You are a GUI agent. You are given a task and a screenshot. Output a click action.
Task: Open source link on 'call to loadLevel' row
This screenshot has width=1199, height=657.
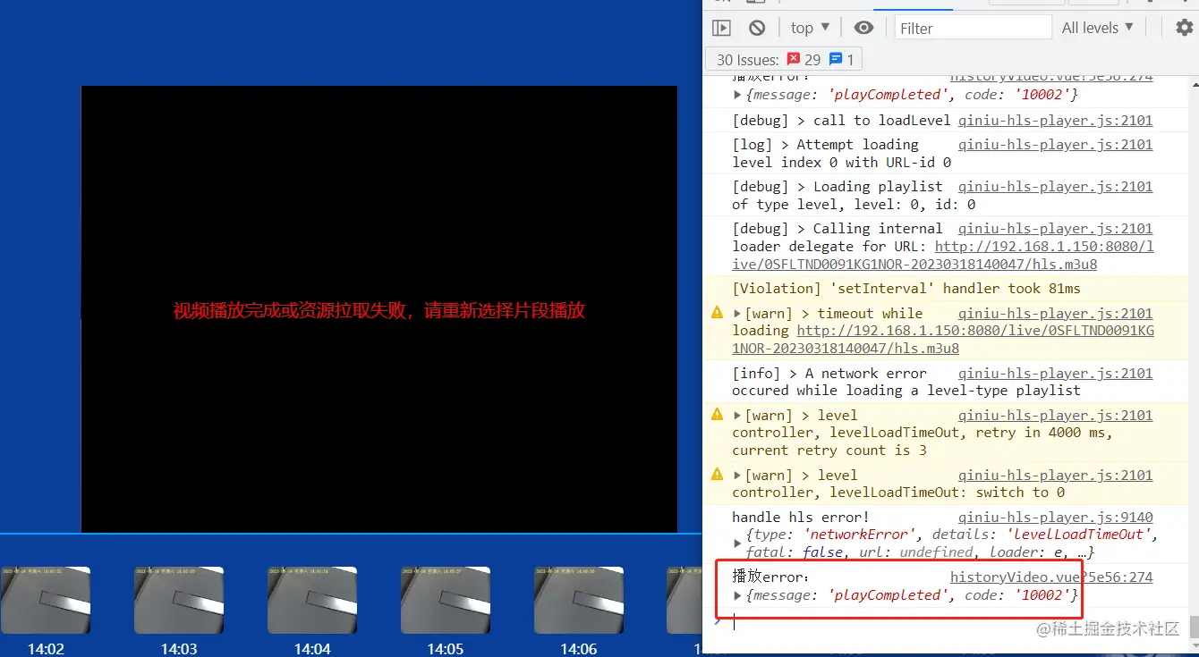coord(1055,121)
